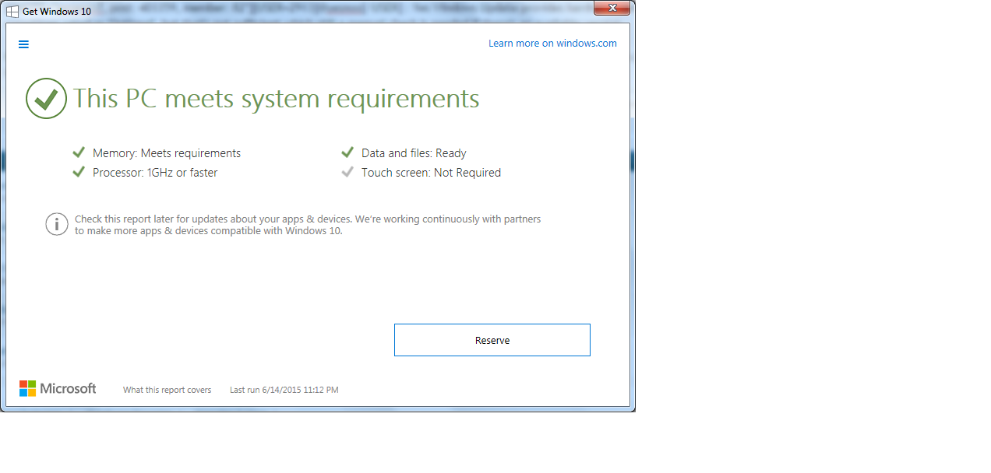Open the hamburger menu icon
991x473 pixels.
(x=23, y=44)
